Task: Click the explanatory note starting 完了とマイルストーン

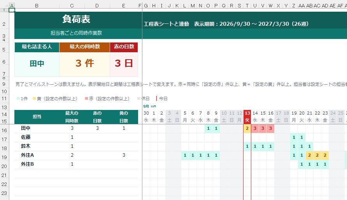Action: tap(181, 84)
